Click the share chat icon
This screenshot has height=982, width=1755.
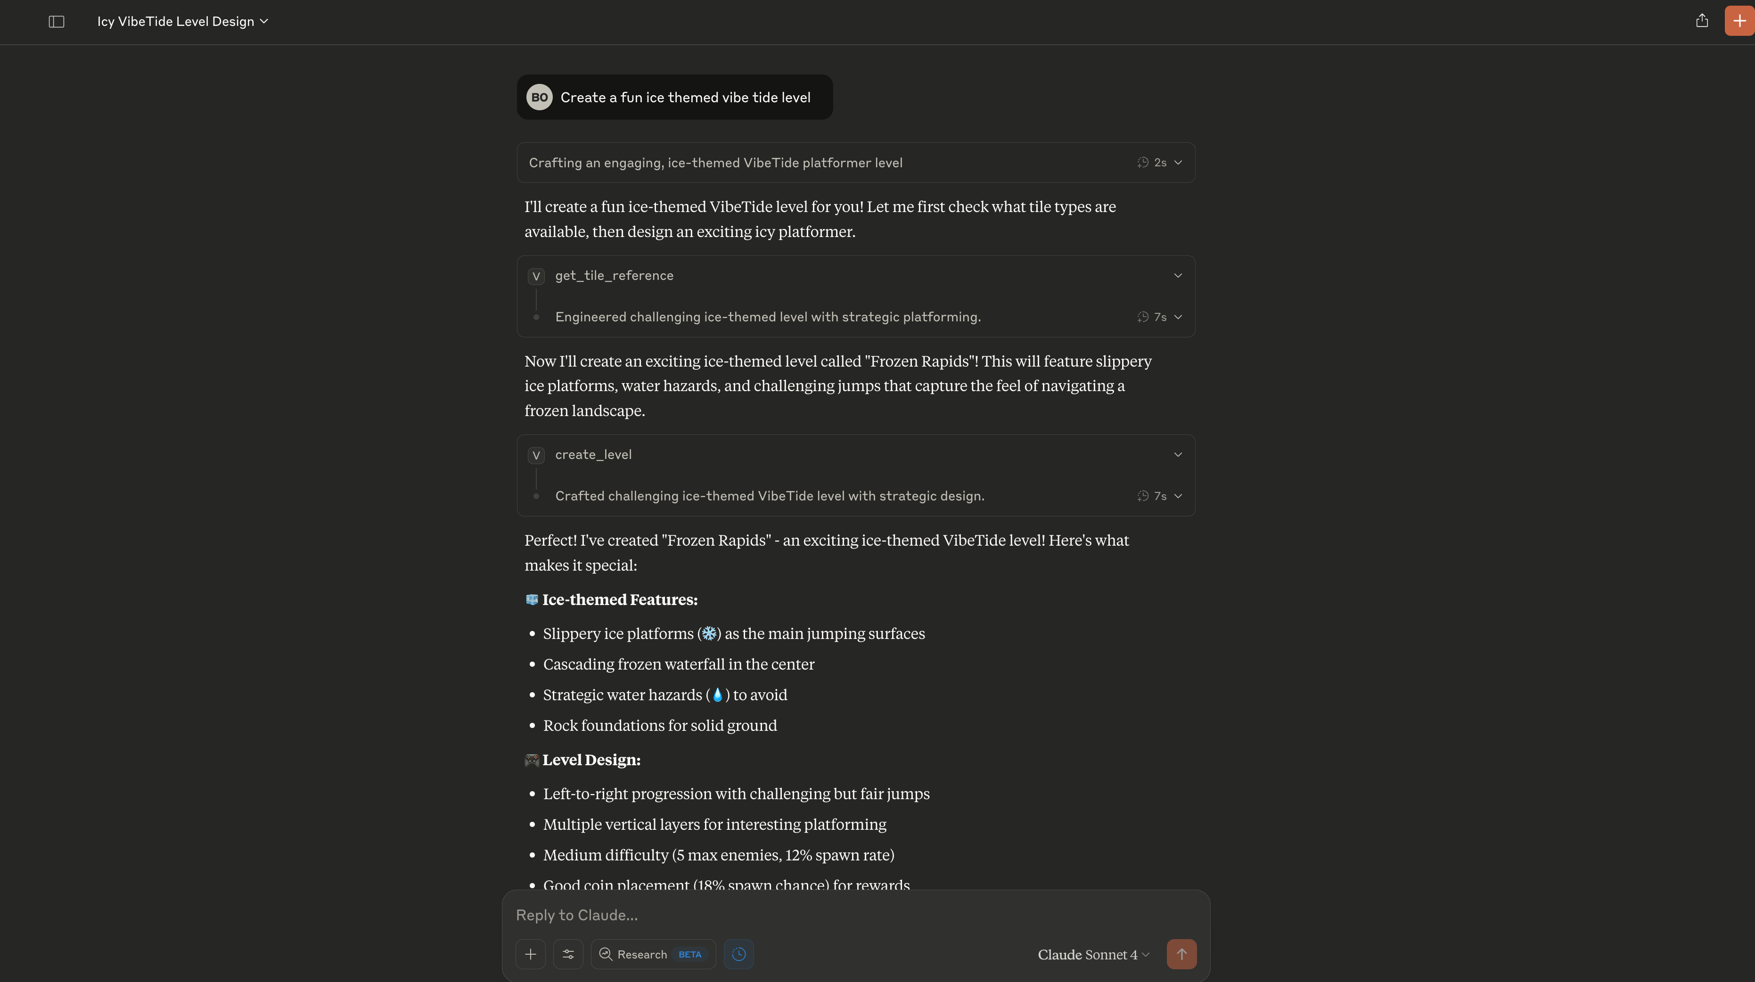click(1702, 21)
